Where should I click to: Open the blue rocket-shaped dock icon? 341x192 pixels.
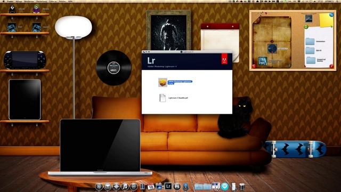pyautogui.click(x=185, y=187)
